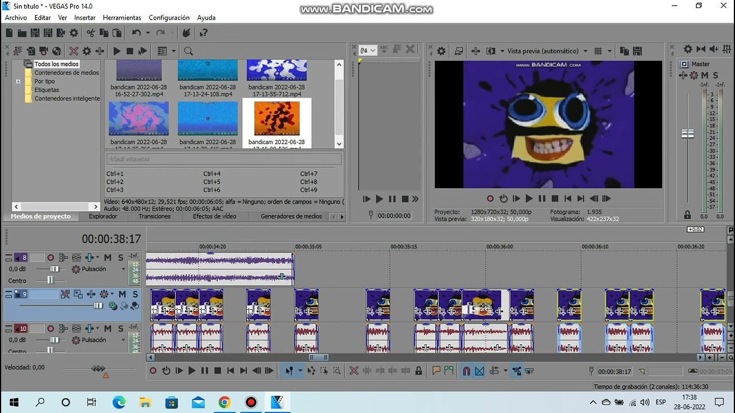735x413 pixels.
Task: Search media with the magnifier icon
Action: point(188,51)
